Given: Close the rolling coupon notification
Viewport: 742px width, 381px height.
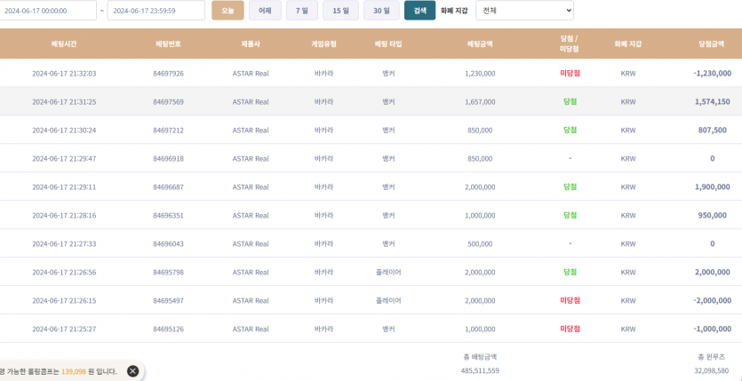Looking at the screenshot, I should click(x=133, y=371).
